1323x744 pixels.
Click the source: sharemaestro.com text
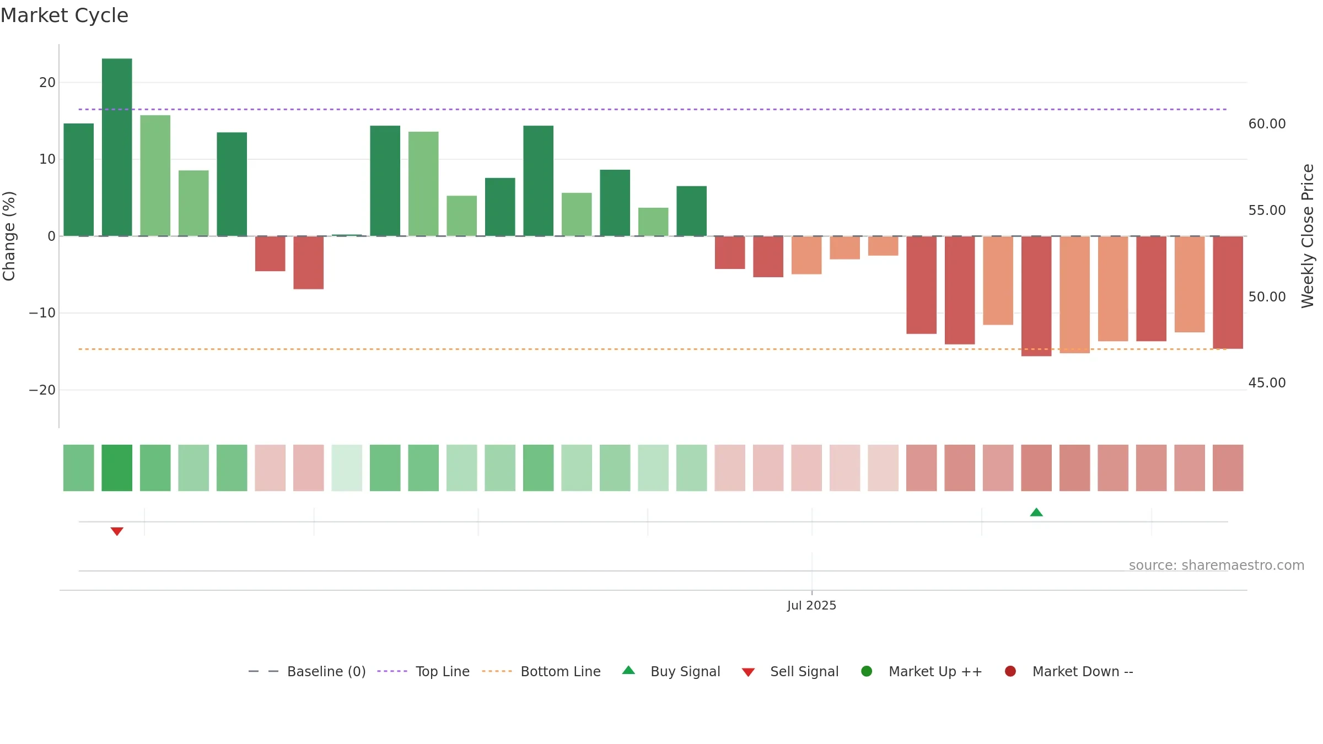coord(1217,565)
